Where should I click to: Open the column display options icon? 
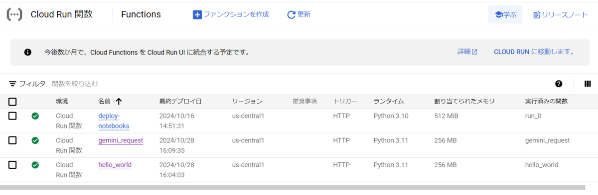588,84
